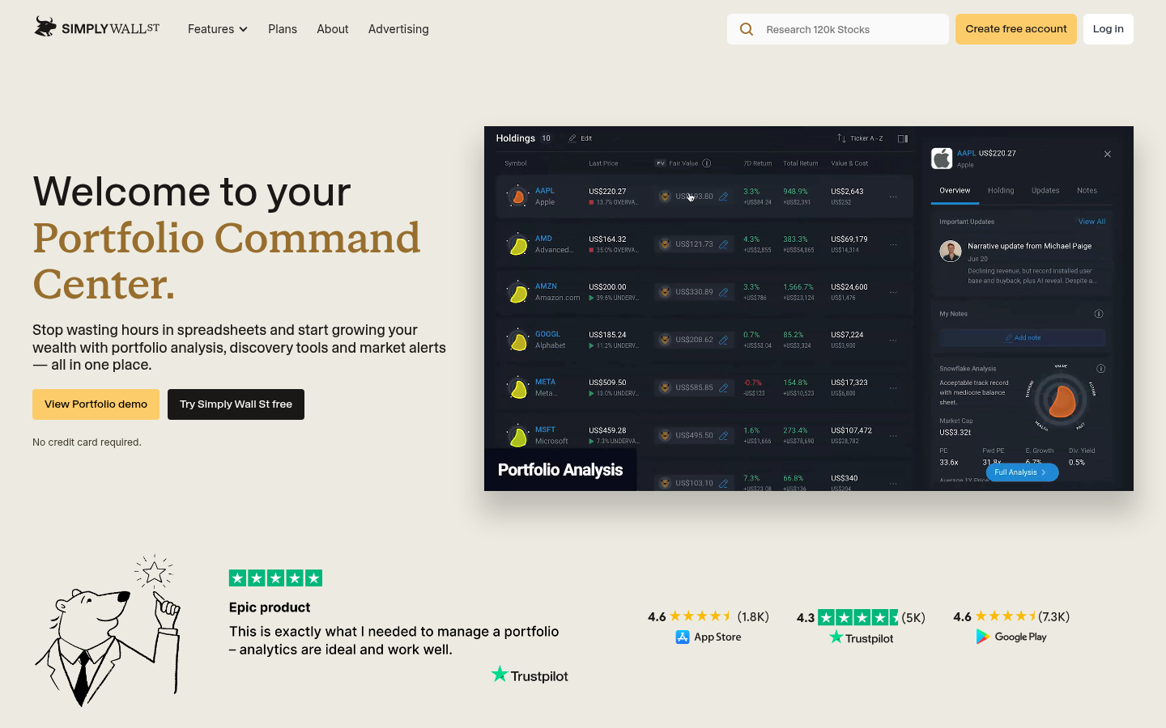
Task: Click the MSFT snowflake icon
Action: pos(517,435)
